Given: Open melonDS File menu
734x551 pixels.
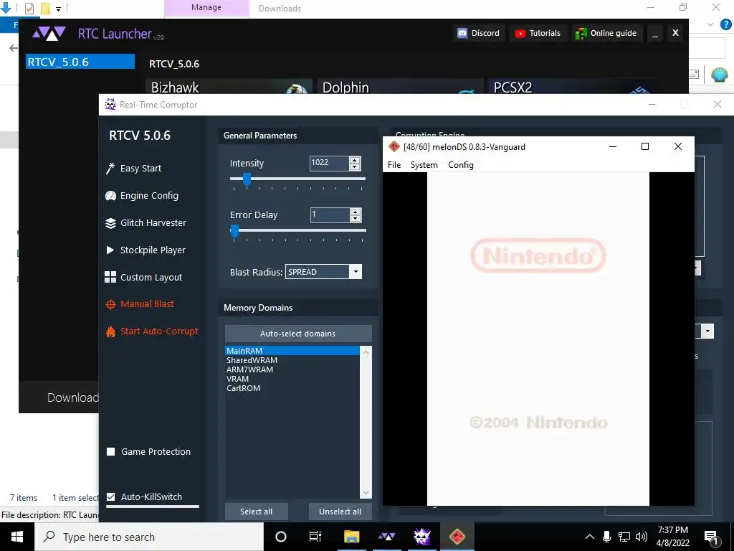Looking at the screenshot, I should pos(394,165).
